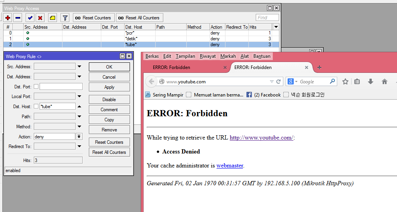397x212 pixels.
Task: Click the Dst. Port input field
Action: 61,86
